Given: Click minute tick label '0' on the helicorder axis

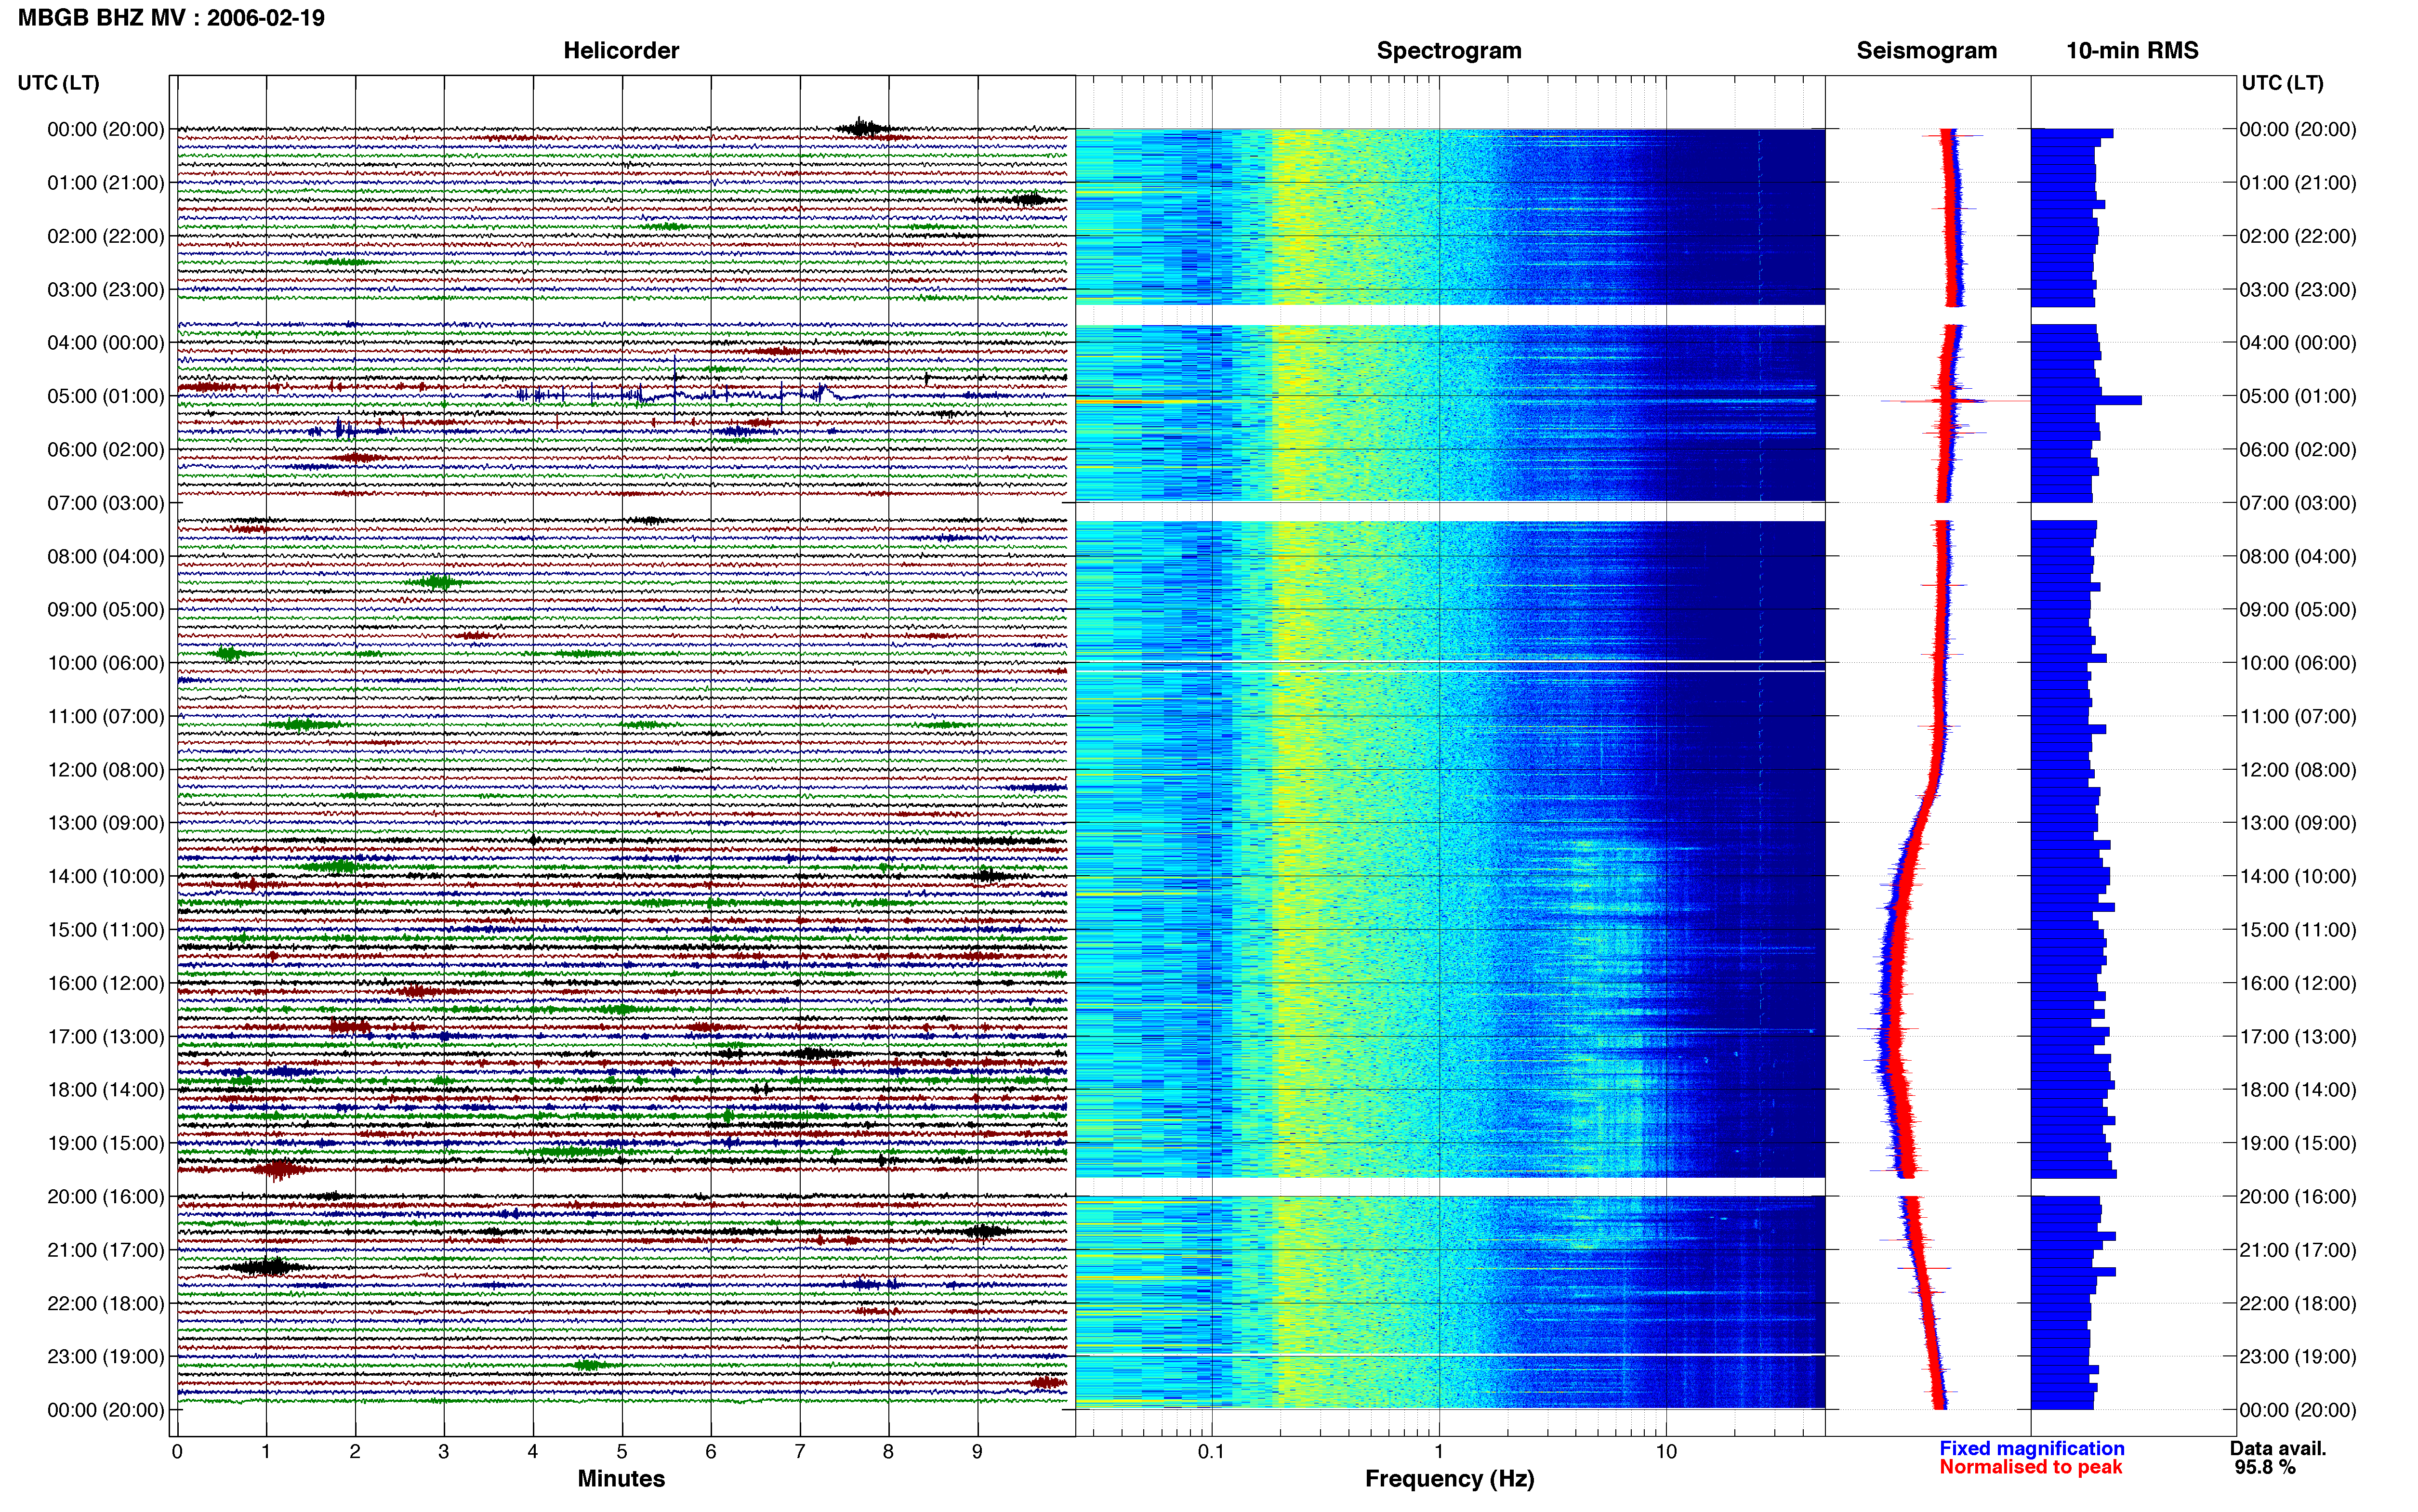Looking at the screenshot, I should pyautogui.click(x=177, y=1452).
